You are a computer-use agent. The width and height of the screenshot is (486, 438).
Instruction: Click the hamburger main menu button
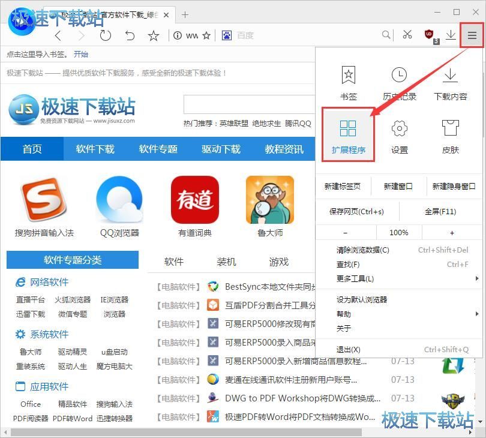click(472, 35)
